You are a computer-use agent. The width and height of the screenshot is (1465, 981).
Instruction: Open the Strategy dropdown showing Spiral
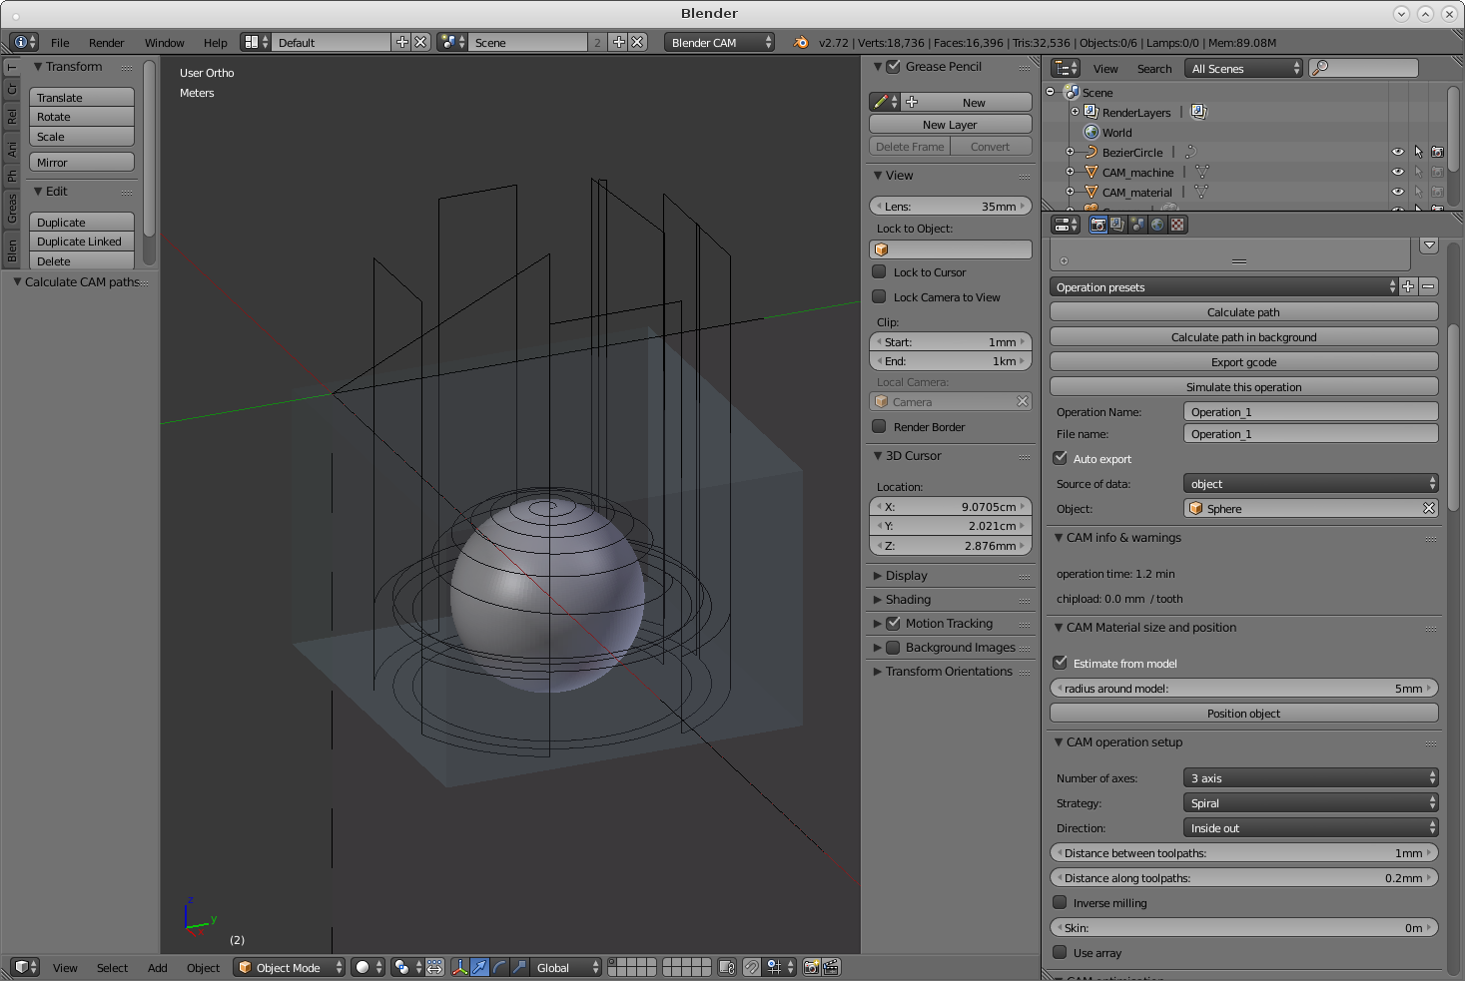[x=1310, y=803]
